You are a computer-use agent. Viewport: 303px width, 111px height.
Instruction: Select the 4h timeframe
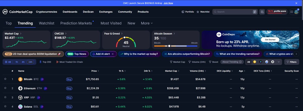coord(23,62)
